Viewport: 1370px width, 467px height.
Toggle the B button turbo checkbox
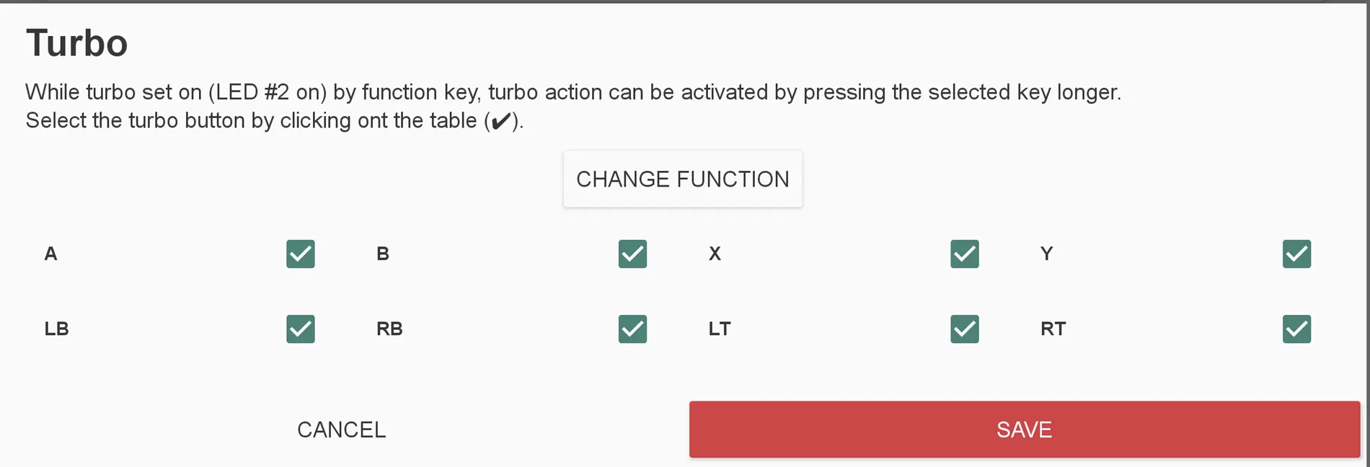[632, 254]
